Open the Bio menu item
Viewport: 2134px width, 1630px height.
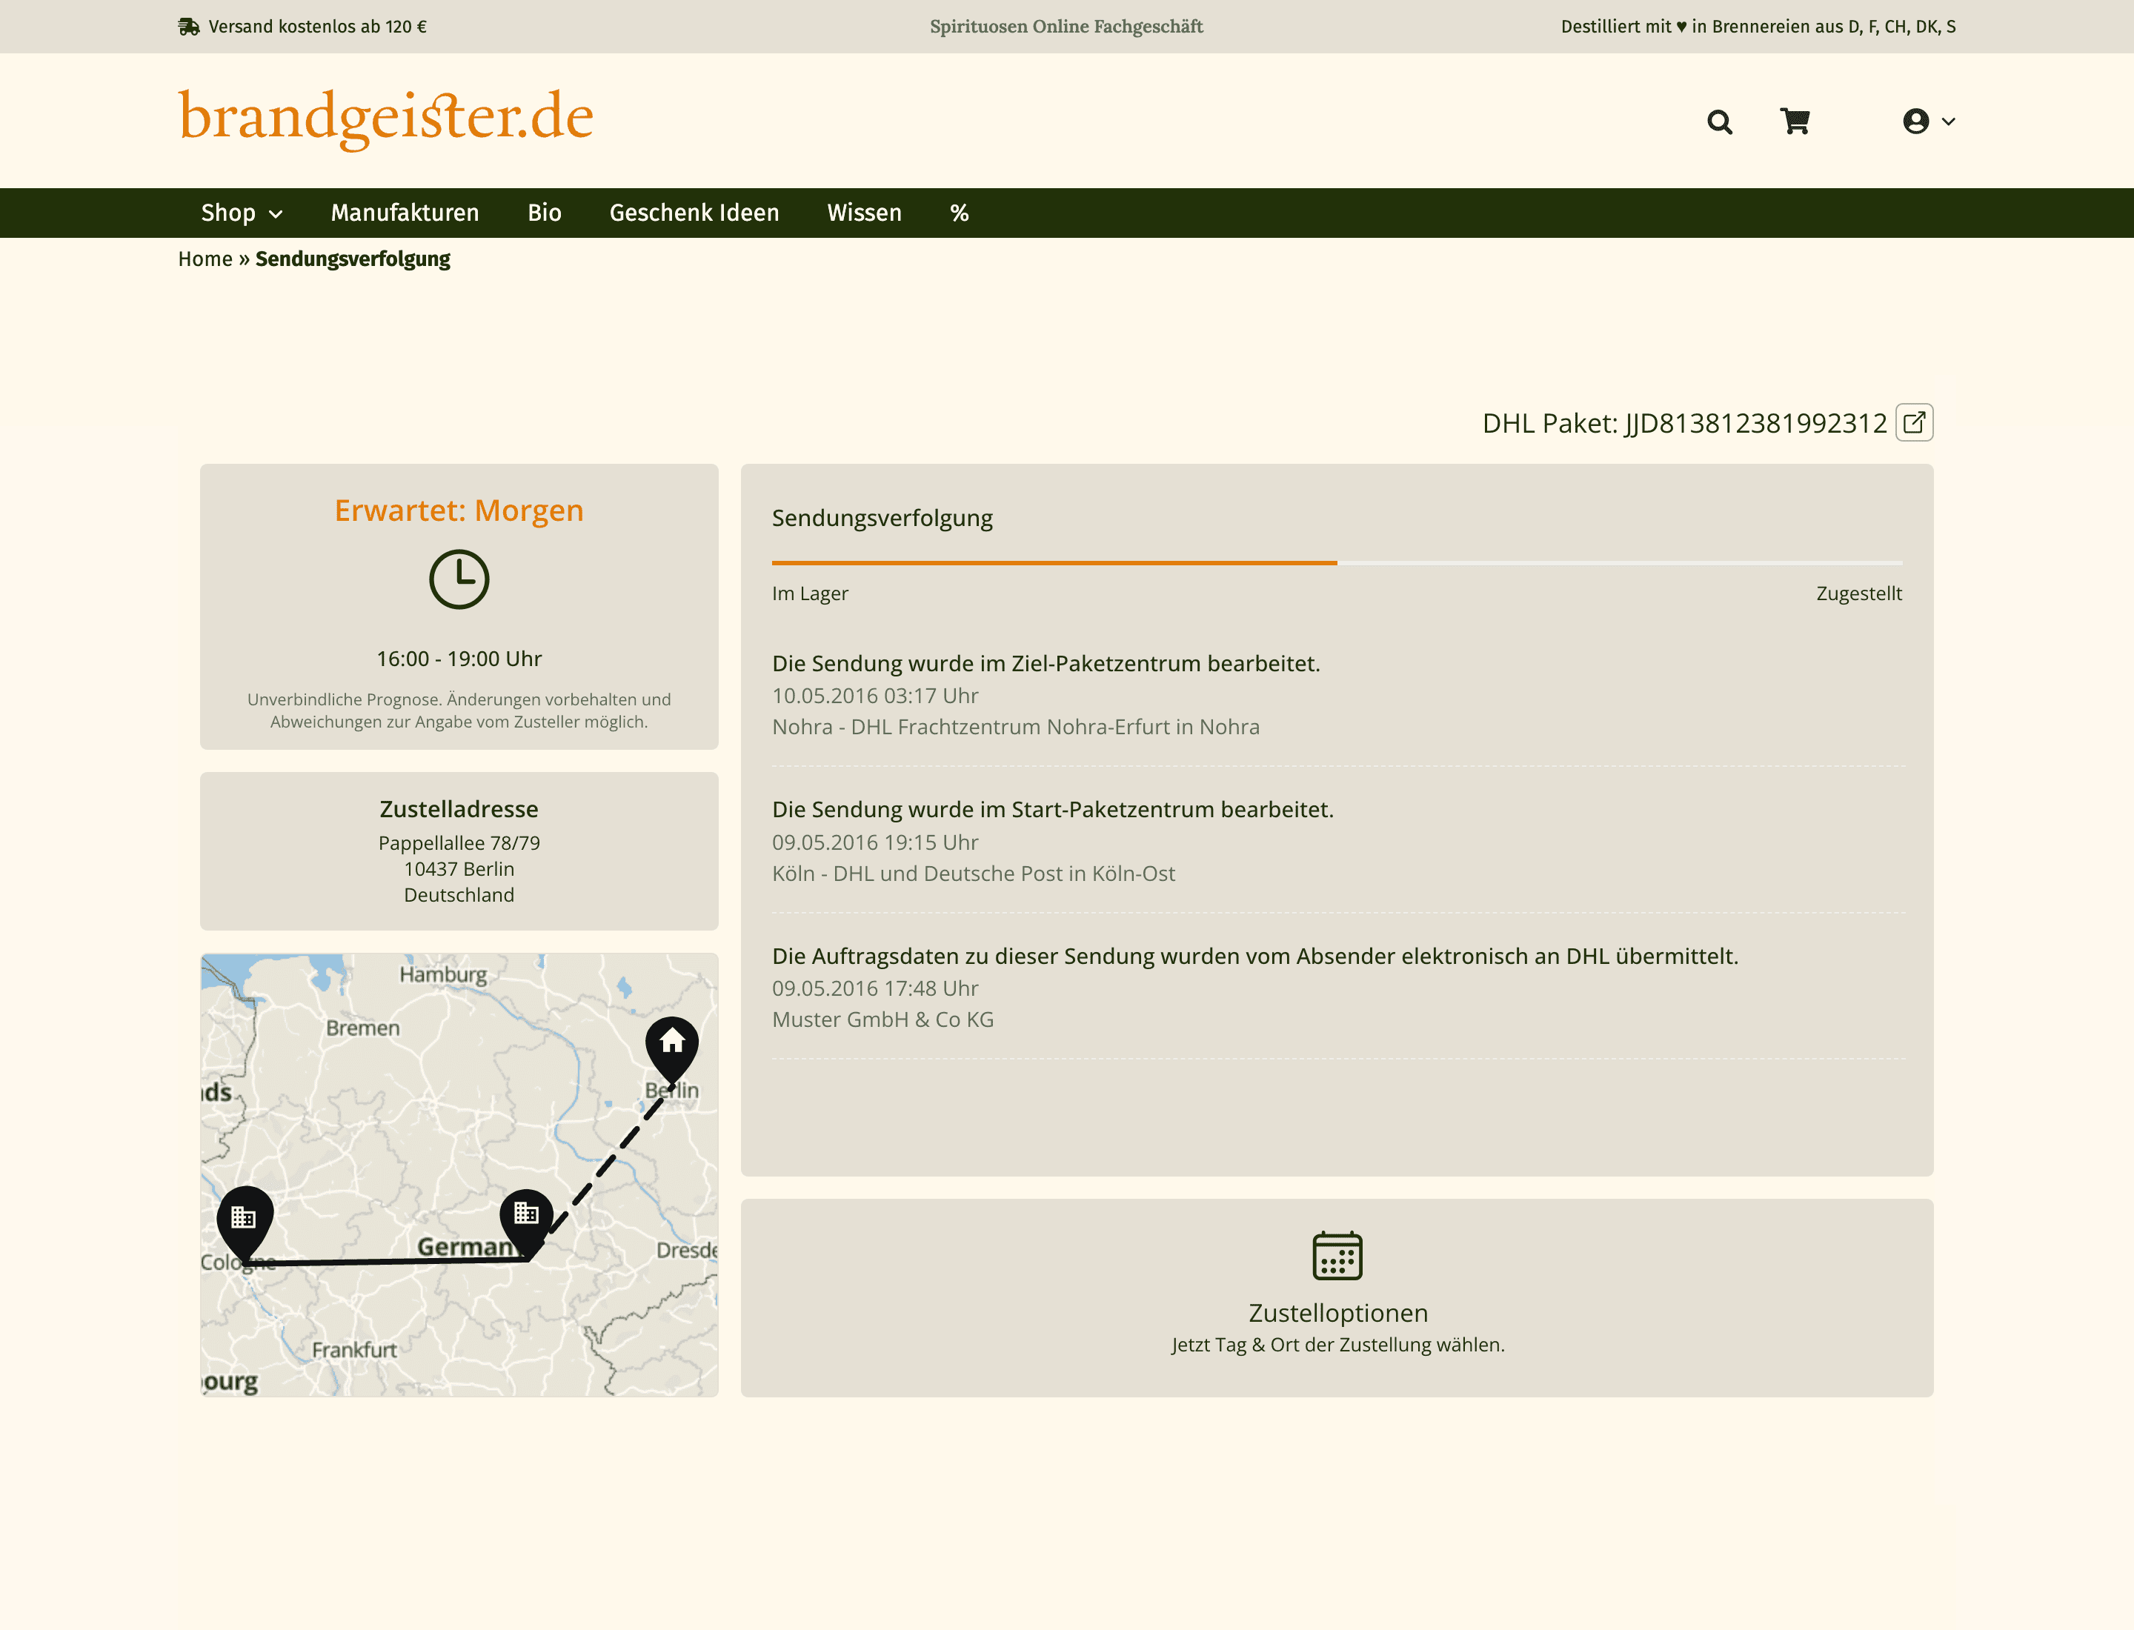[545, 213]
